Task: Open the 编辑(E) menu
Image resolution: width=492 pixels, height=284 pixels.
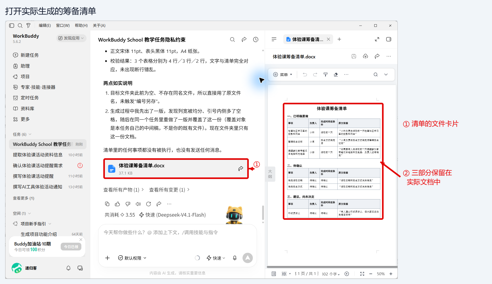Action: (x=45, y=26)
